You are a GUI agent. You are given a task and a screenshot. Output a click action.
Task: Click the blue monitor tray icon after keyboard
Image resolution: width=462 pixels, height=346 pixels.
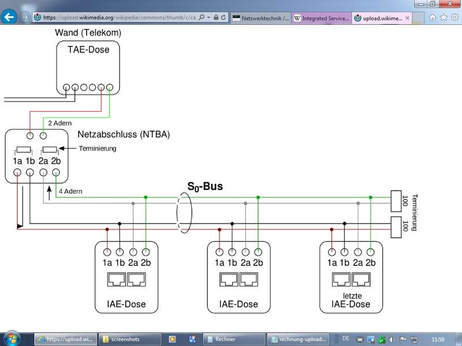(x=371, y=340)
